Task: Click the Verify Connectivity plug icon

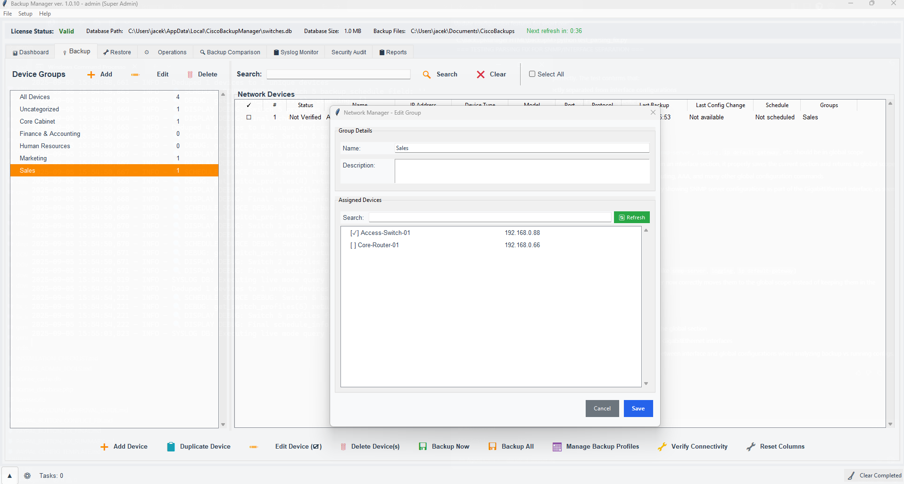Action: [x=662, y=447]
